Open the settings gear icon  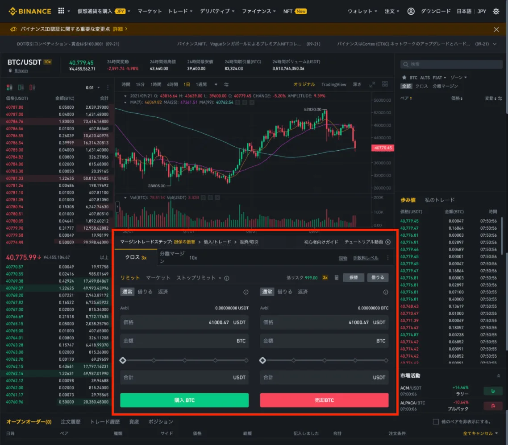(496, 11)
